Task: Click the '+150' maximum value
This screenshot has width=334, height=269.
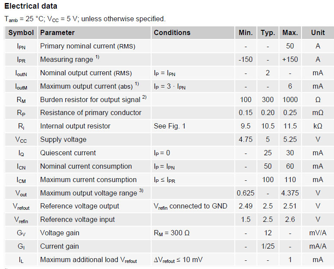Action: click(290, 60)
